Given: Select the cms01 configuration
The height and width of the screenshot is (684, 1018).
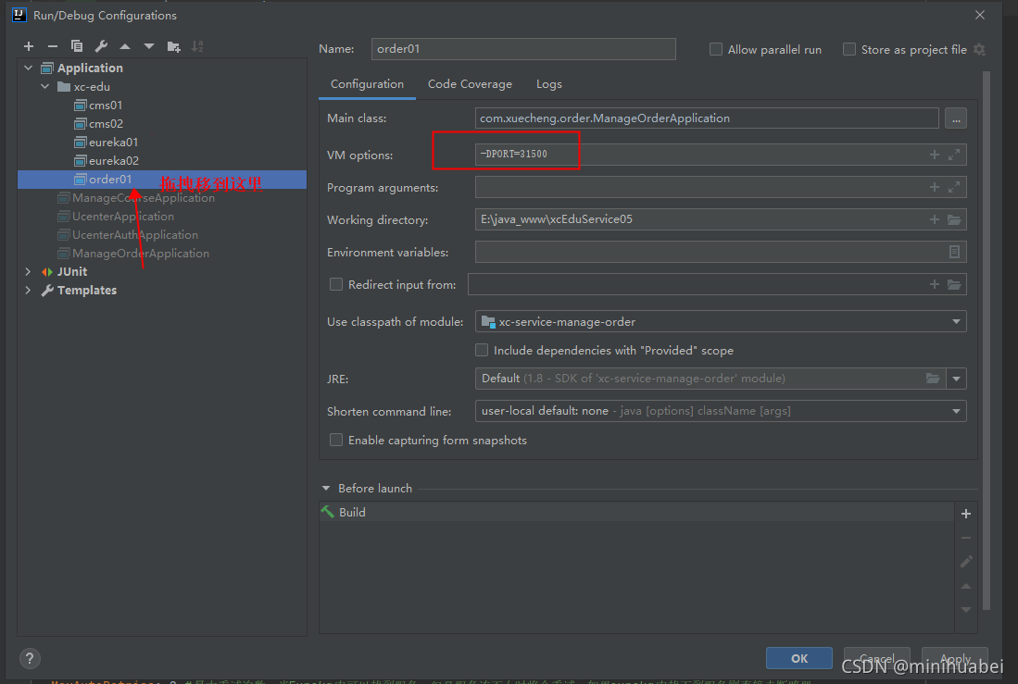Looking at the screenshot, I should (106, 106).
